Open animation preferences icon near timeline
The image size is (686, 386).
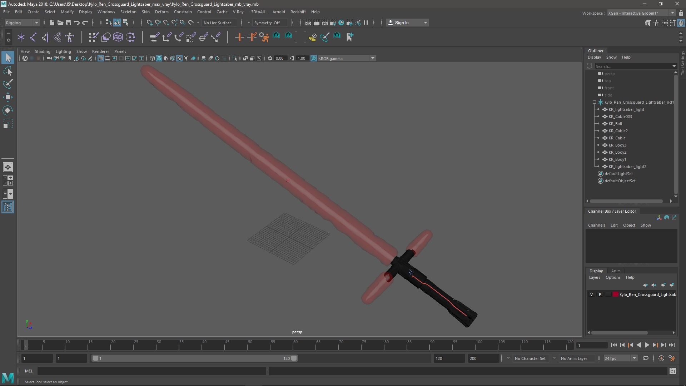(x=672, y=358)
